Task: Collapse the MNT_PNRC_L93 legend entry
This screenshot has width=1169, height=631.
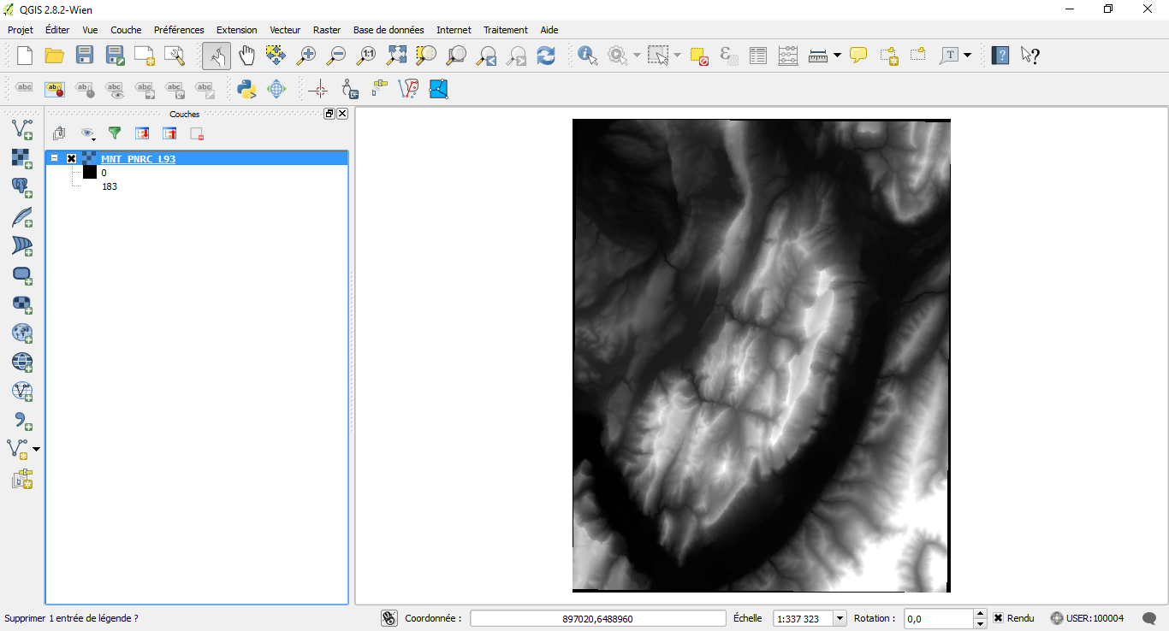Action: pyautogui.click(x=54, y=158)
